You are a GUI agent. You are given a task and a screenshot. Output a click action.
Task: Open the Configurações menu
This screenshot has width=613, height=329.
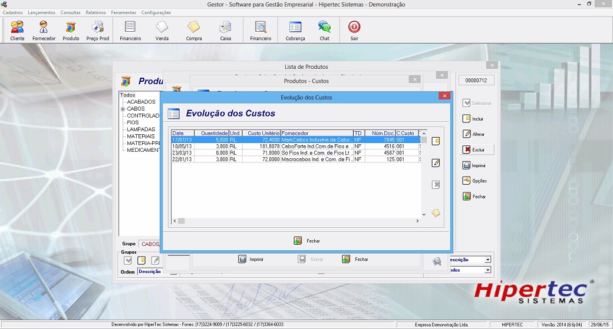coord(156,12)
